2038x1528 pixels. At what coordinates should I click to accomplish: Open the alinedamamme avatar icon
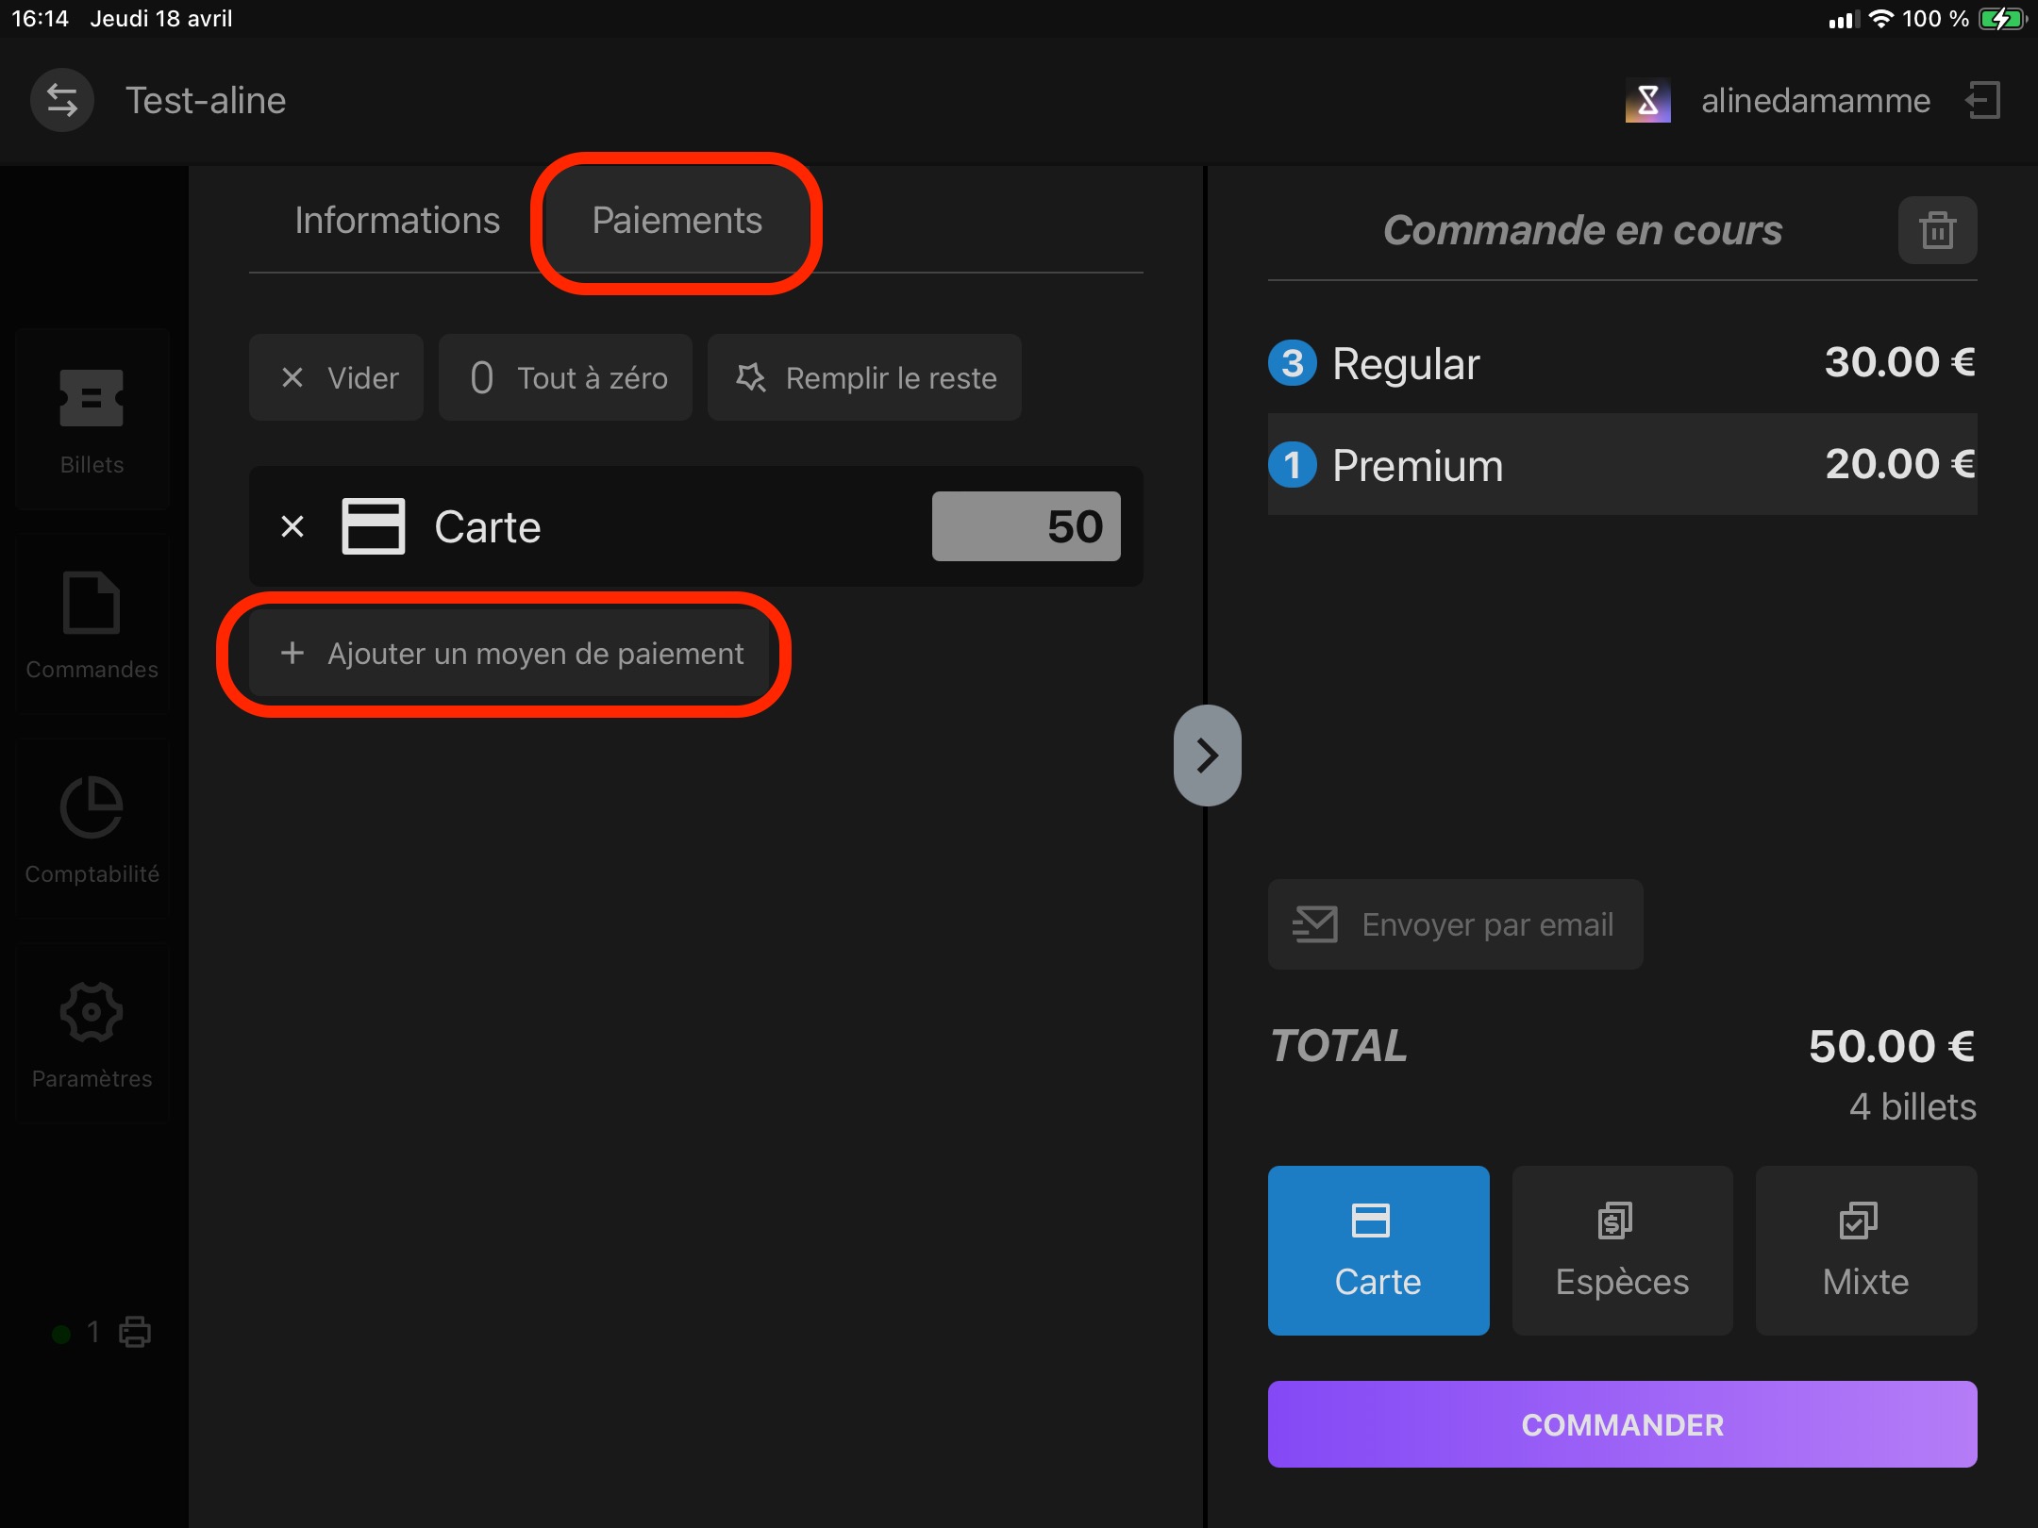(1647, 100)
